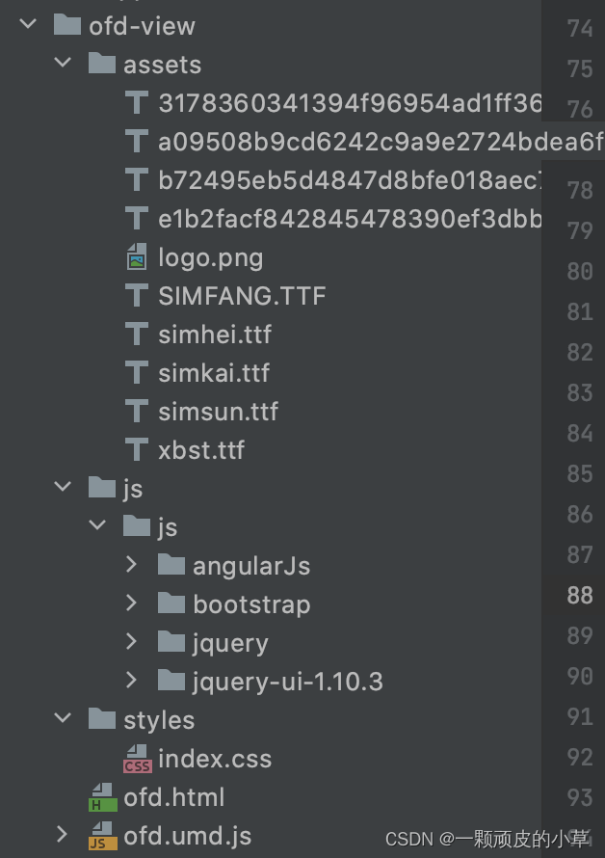Click the ofd-view folder icon

click(67, 25)
